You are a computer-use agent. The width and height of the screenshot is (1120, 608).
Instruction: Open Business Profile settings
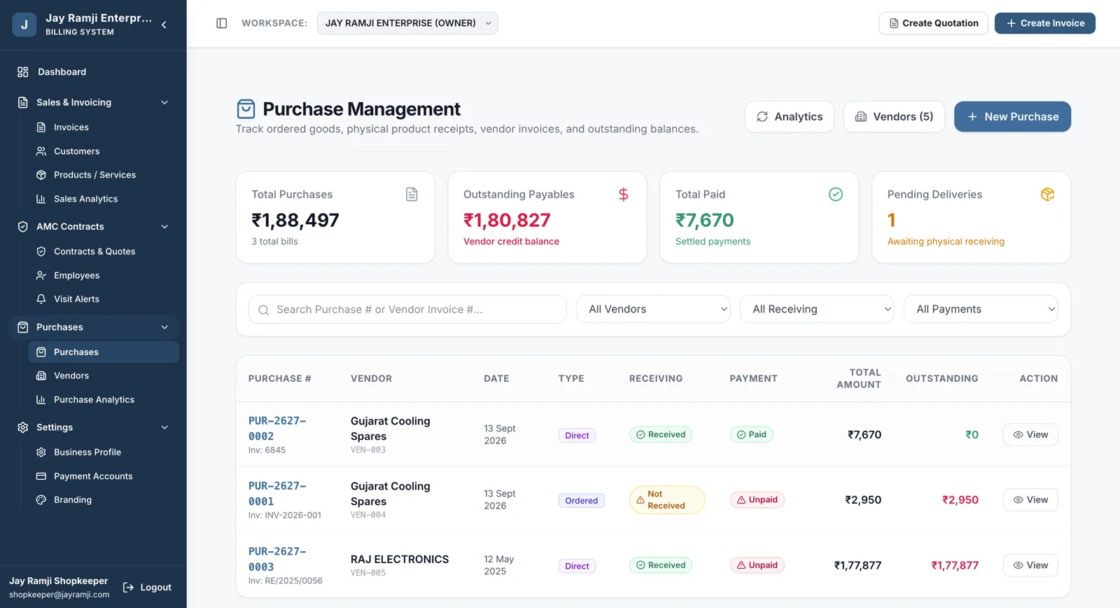[103, 452]
